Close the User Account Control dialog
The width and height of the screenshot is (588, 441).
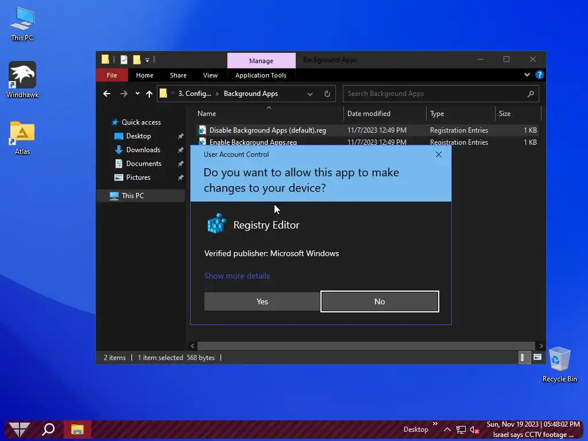438,154
